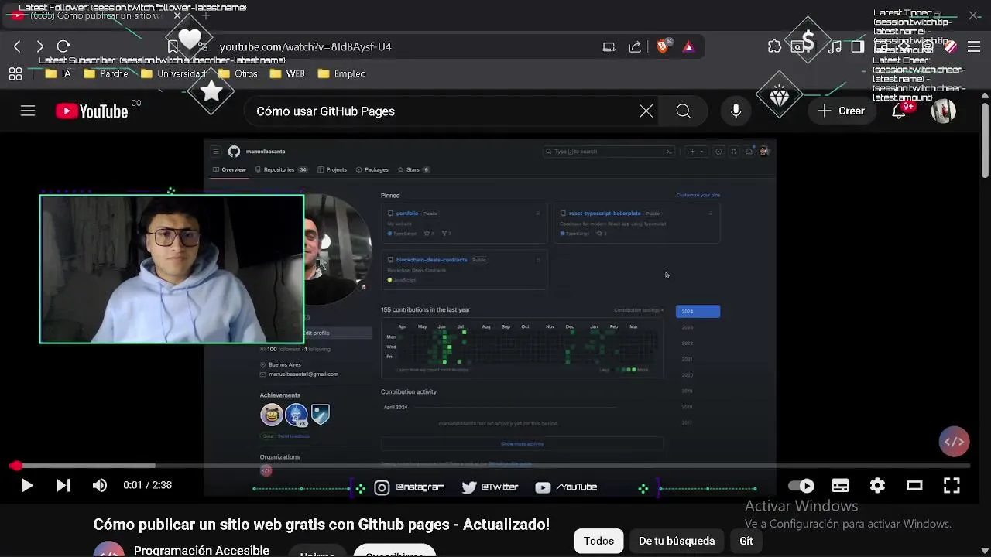Screen dimensions: 991x557
Task: Close the YouTube video tab
Action: (x=177, y=15)
